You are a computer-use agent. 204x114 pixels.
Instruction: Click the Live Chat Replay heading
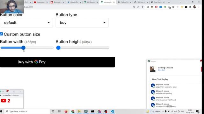[x=160, y=79]
